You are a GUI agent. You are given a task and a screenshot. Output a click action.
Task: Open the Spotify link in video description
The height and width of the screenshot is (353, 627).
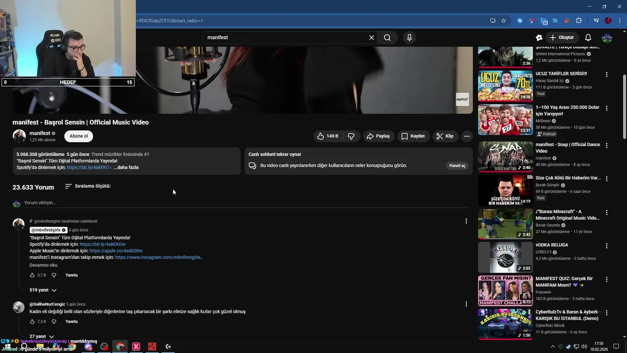[89, 168]
